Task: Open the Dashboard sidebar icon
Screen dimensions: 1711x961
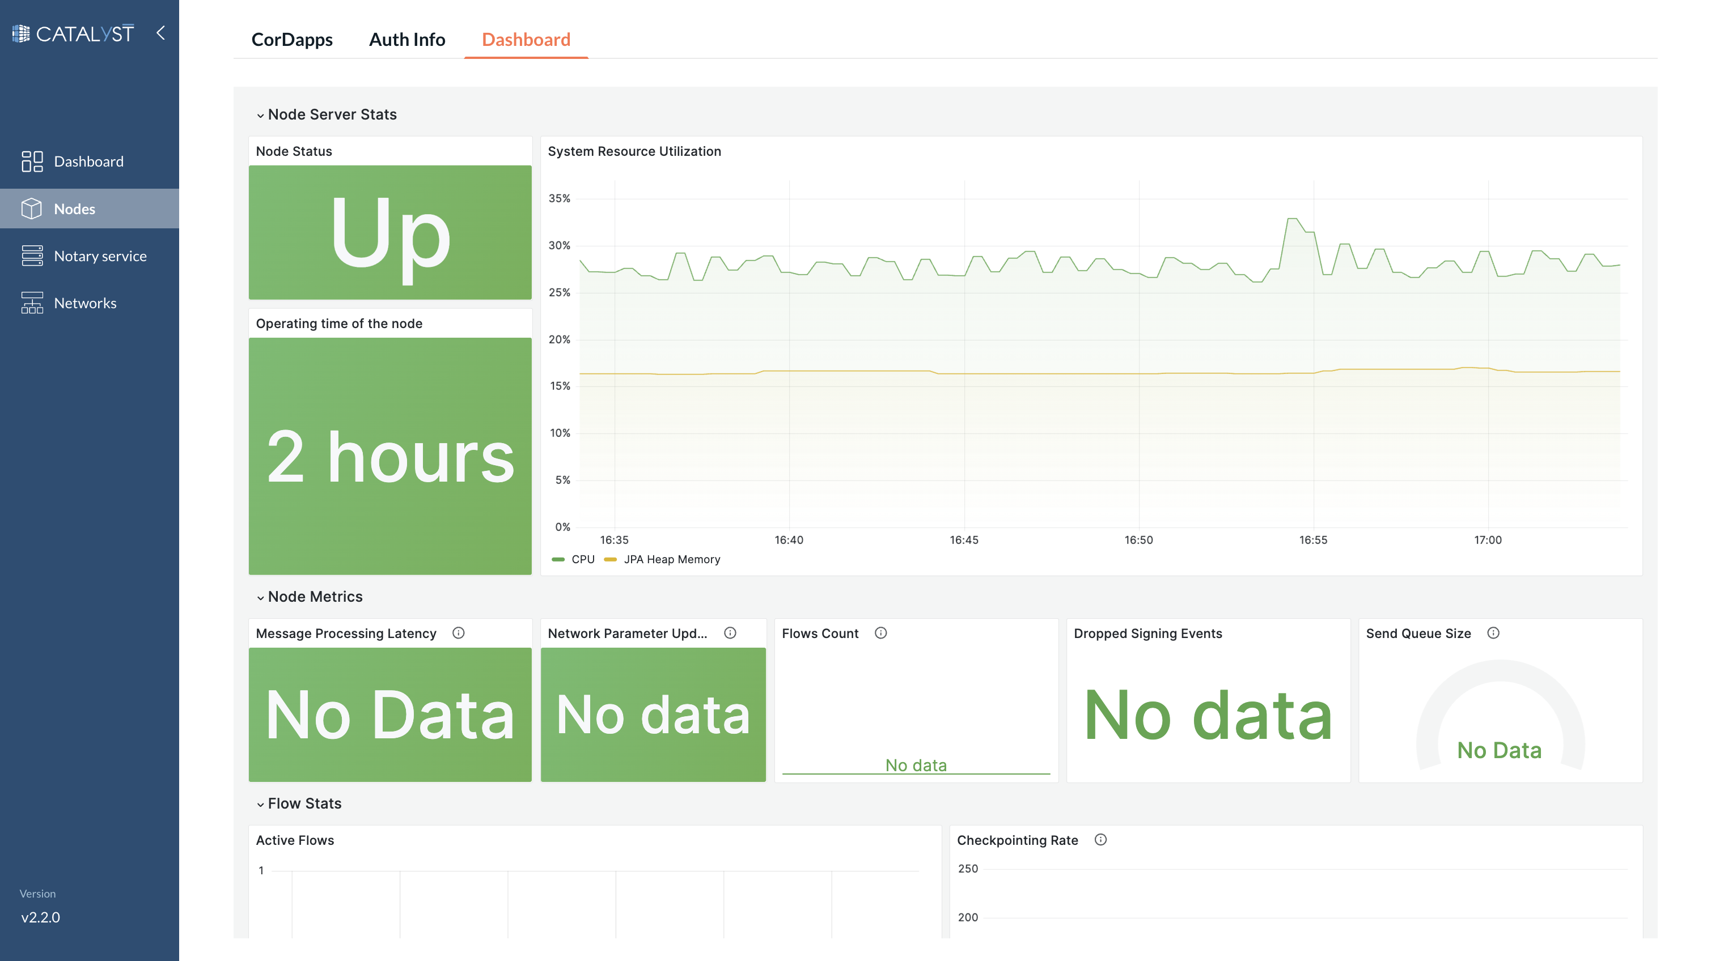Action: [31, 160]
